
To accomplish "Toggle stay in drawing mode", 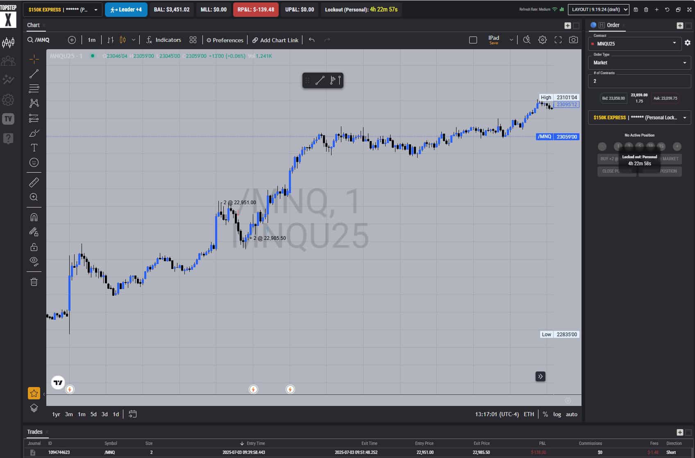I will 34,232.
